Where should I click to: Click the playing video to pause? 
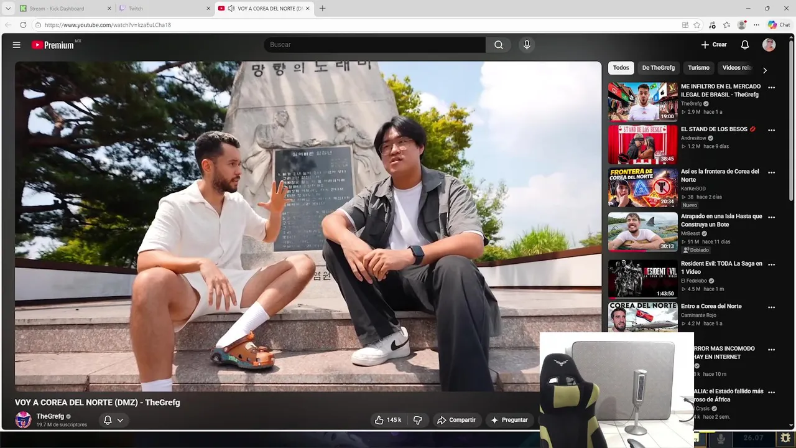(x=308, y=226)
